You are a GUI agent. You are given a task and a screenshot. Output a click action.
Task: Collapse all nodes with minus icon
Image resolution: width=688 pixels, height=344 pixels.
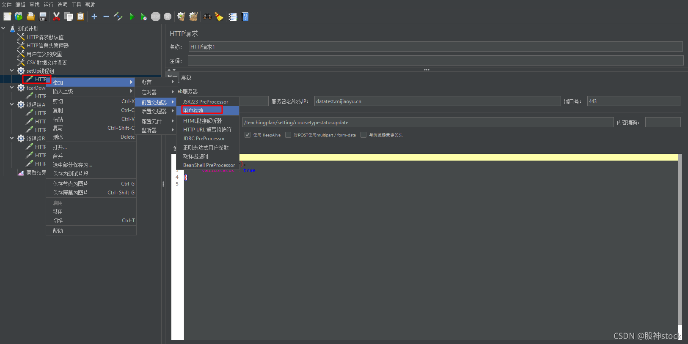click(106, 16)
